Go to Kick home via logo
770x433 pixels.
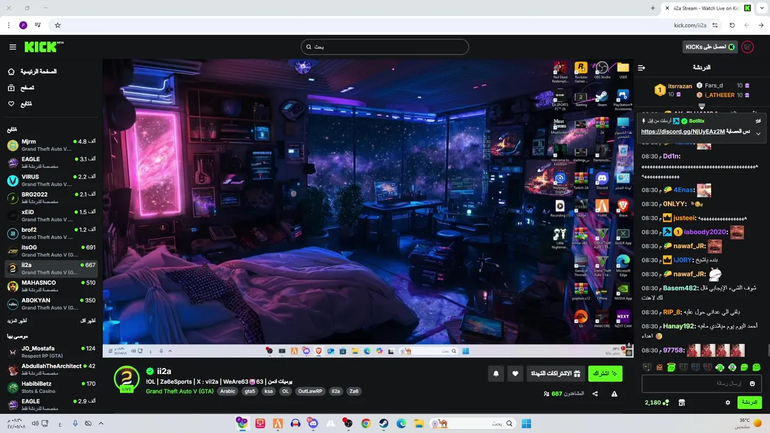[x=43, y=47]
